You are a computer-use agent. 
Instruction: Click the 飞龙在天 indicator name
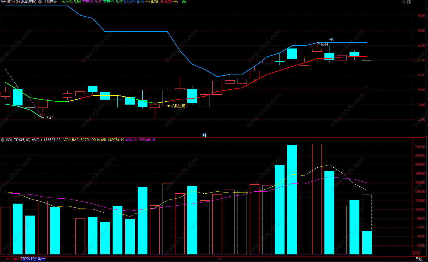50,2
